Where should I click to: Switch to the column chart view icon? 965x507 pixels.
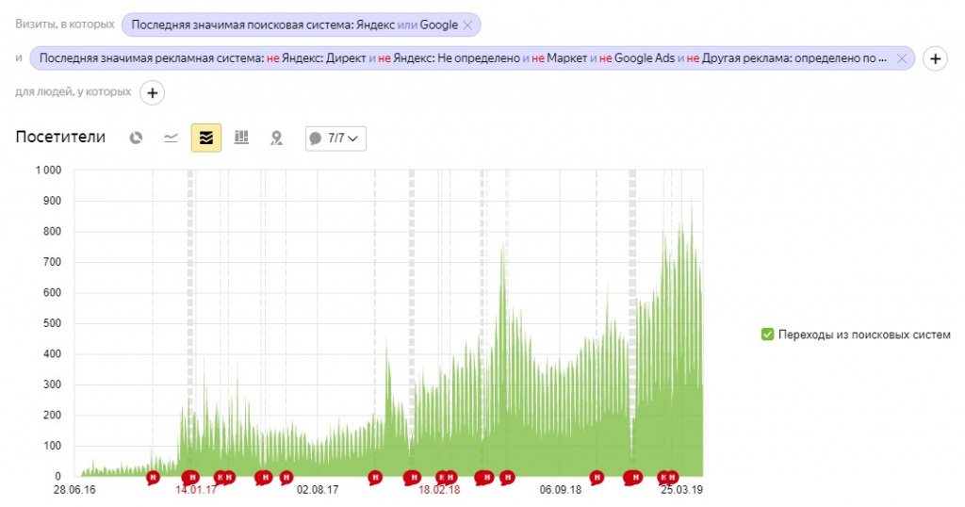[241, 138]
